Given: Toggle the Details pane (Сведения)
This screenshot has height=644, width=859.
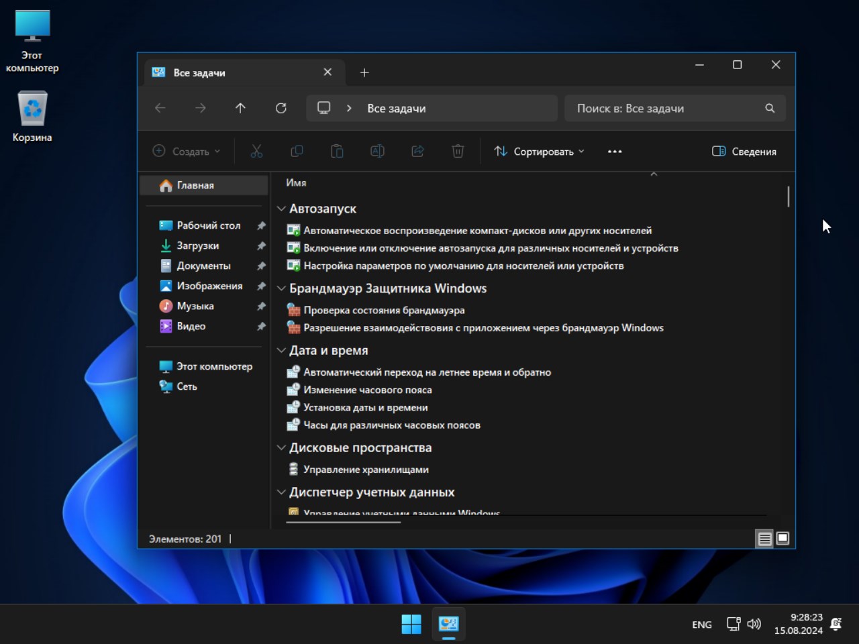Looking at the screenshot, I should pos(744,152).
